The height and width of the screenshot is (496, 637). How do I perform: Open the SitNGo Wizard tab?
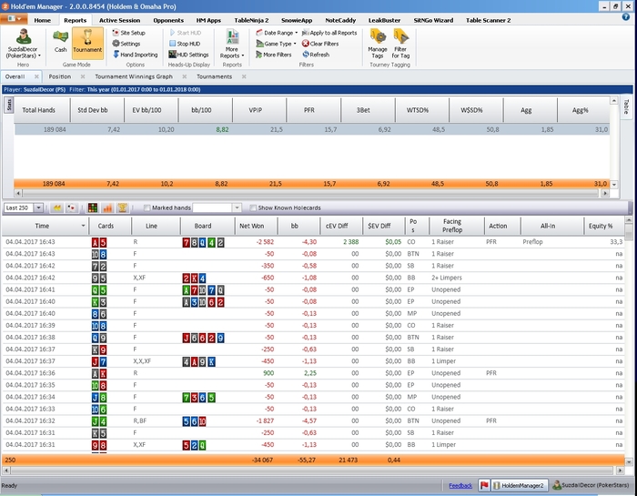tap(433, 20)
